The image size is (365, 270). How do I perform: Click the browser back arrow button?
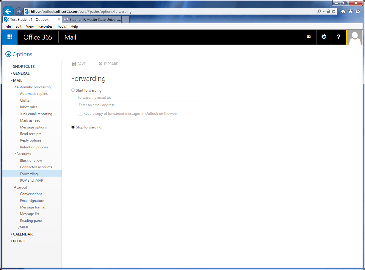(x=8, y=11)
